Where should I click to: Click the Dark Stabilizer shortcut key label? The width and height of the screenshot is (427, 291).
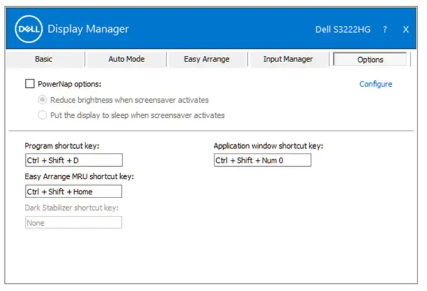coord(72,208)
